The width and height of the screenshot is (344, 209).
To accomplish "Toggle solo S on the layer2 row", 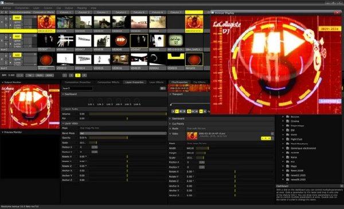I will (6, 44).
